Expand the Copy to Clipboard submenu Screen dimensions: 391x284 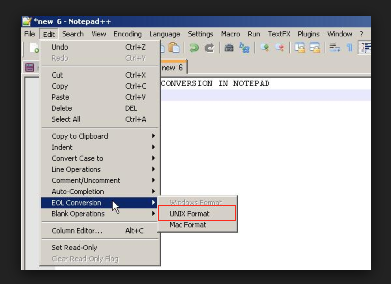click(100, 136)
